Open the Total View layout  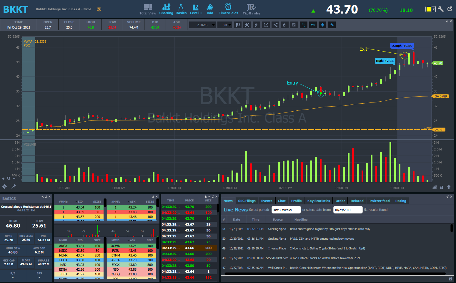[x=148, y=9]
